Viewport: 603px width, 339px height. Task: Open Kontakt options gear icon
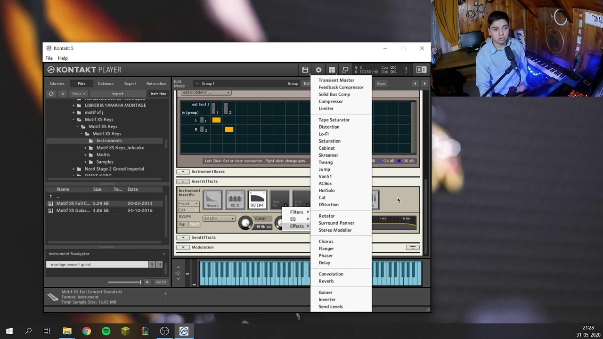pyautogui.click(x=318, y=70)
